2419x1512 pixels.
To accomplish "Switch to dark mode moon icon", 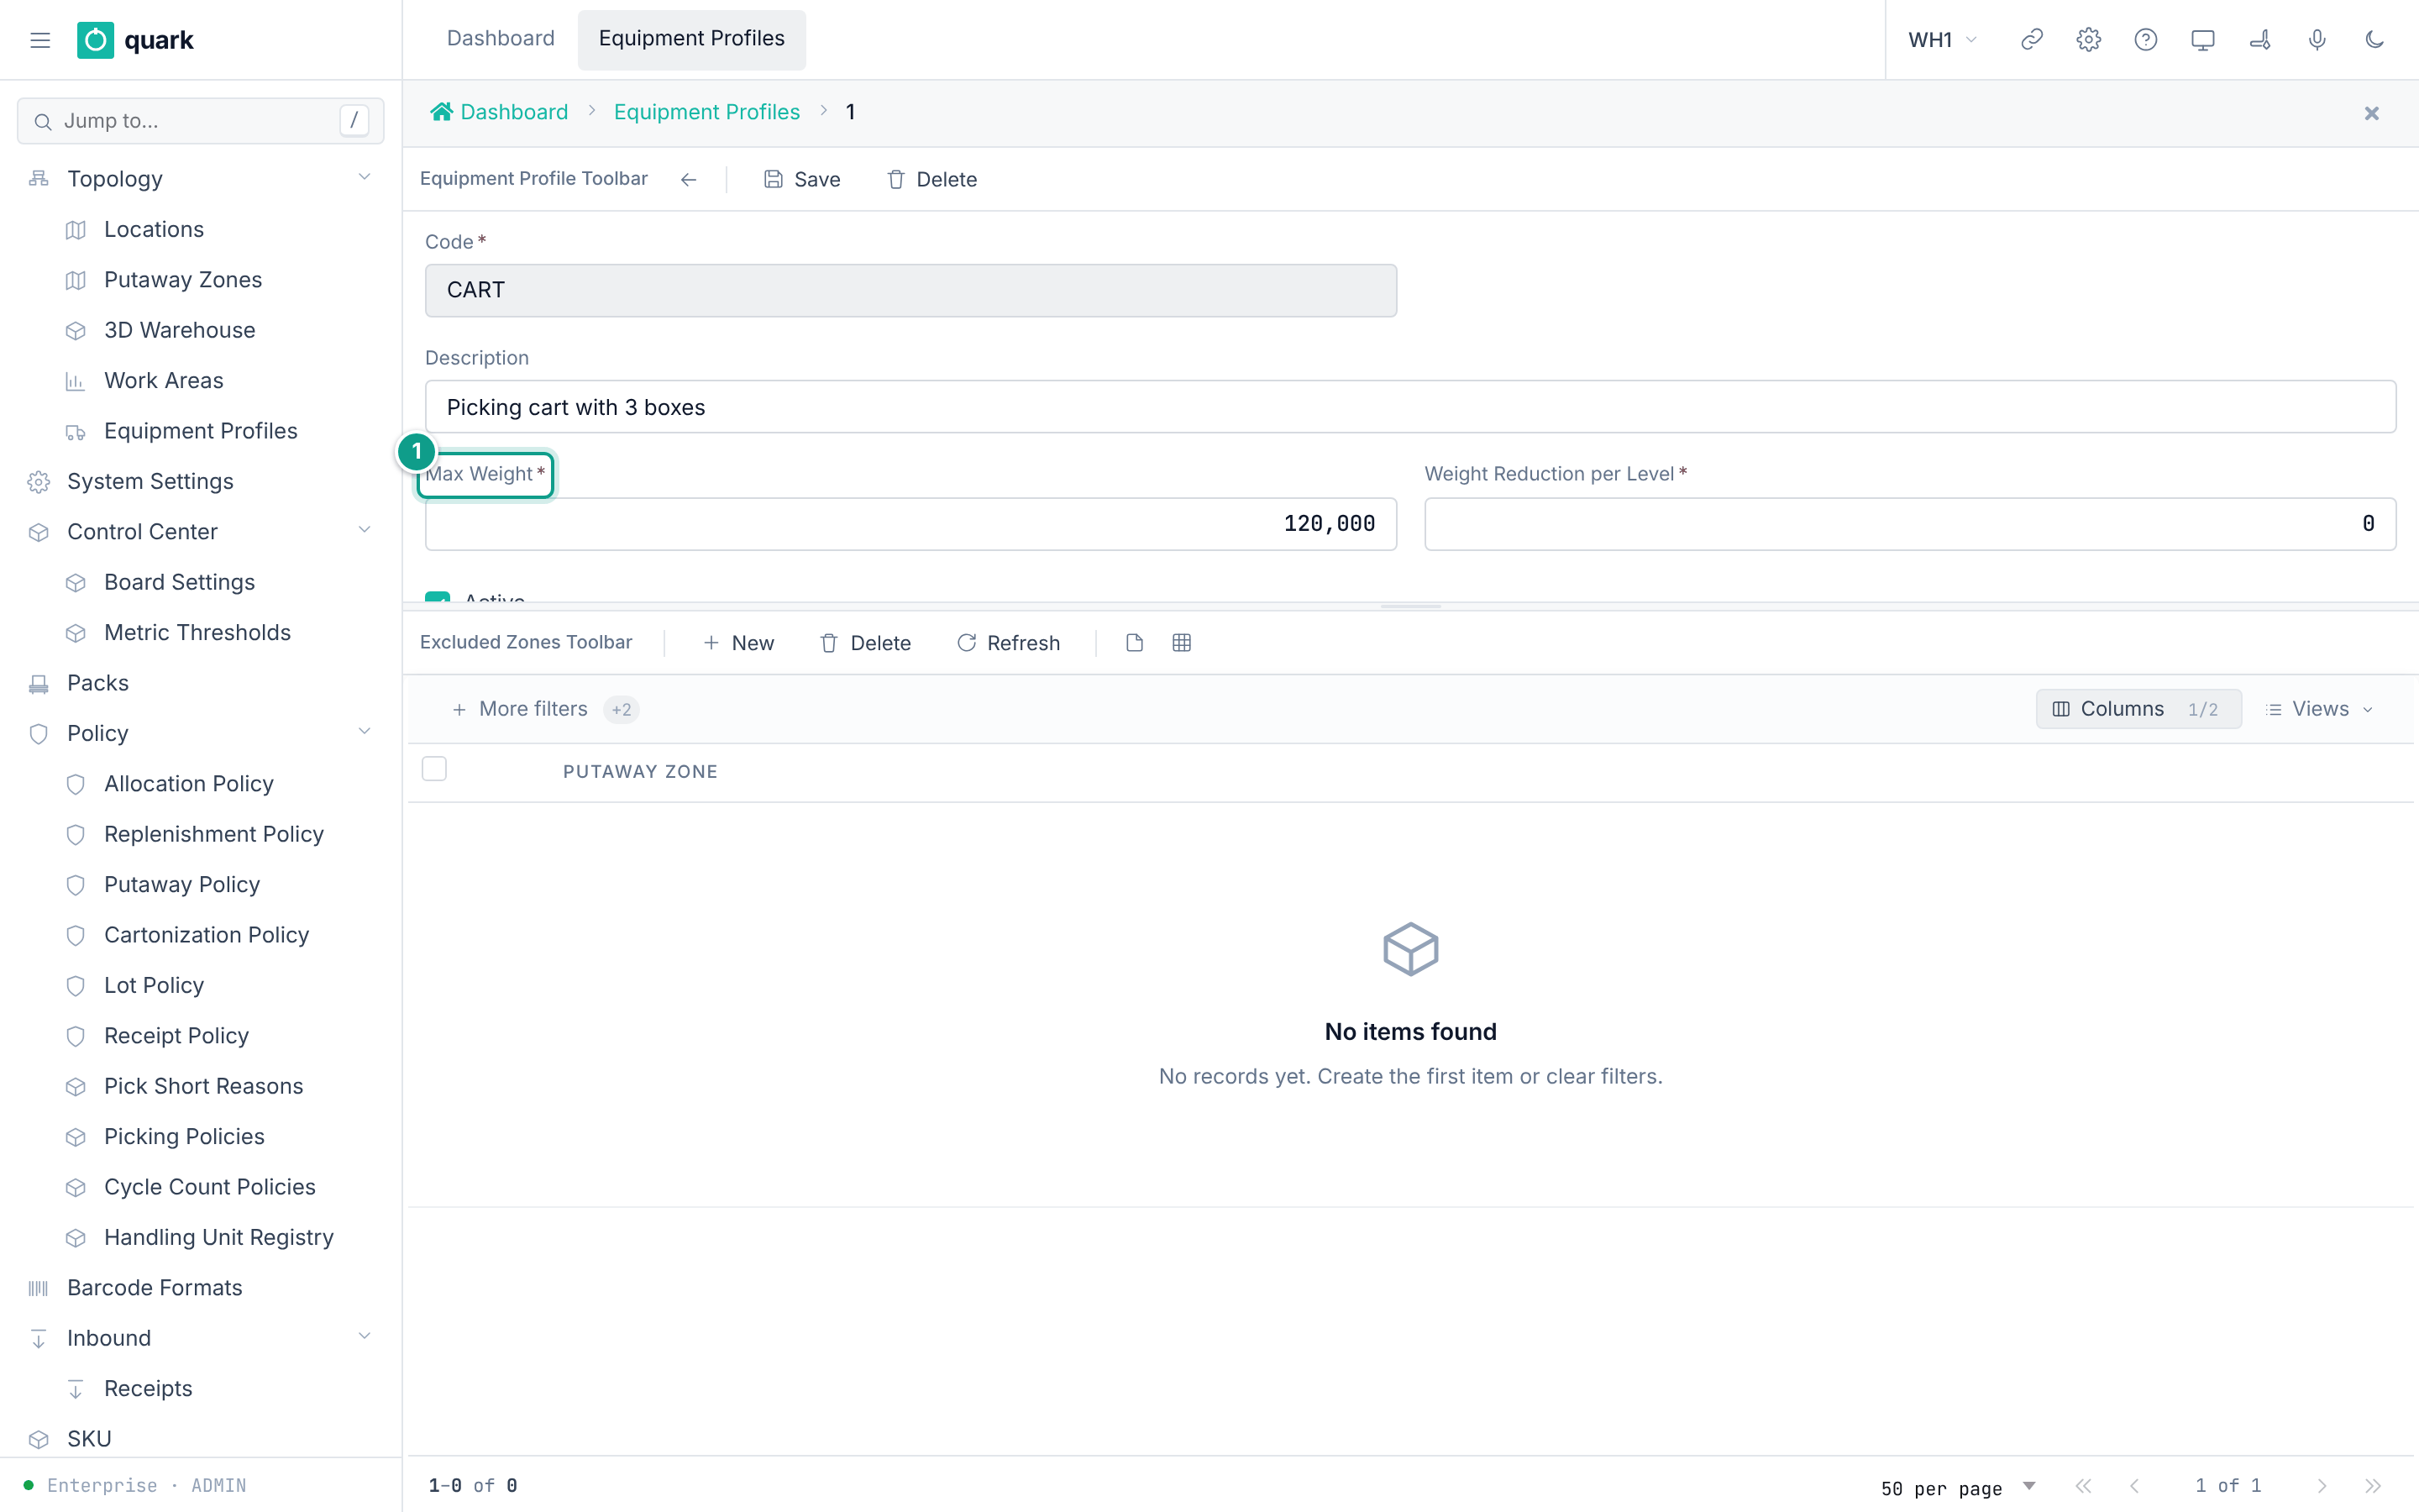I will click(2374, 40).
